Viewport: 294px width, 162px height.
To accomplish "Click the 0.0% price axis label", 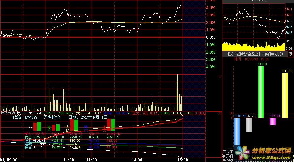I will (x=211, y=37).
